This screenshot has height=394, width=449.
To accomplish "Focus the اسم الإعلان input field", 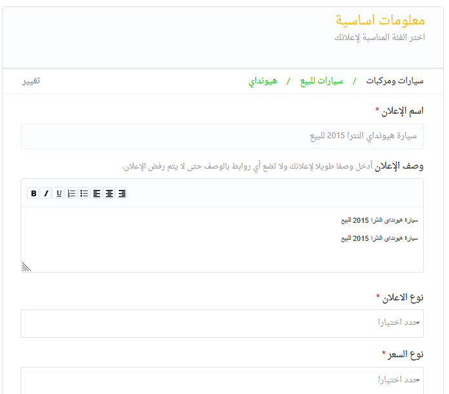I will pyautogui.click(x=222, y=136).
